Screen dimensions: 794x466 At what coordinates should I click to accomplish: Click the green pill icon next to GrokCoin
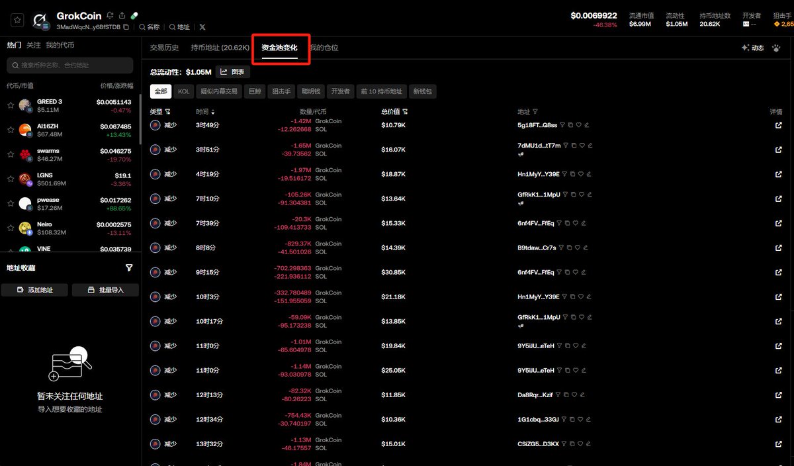[x=134, y=15]
